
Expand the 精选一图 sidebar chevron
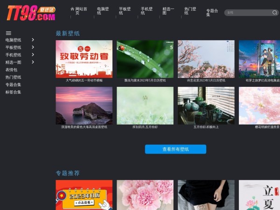coord(33,62)
